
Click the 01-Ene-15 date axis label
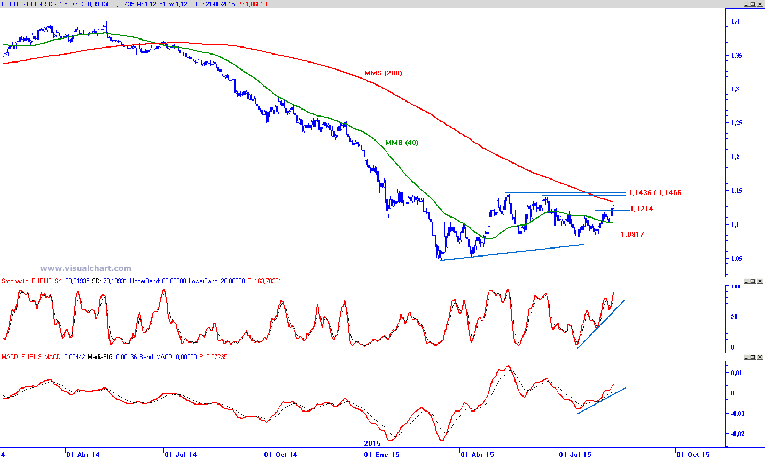pyautogui.click(x=381, y=454)
